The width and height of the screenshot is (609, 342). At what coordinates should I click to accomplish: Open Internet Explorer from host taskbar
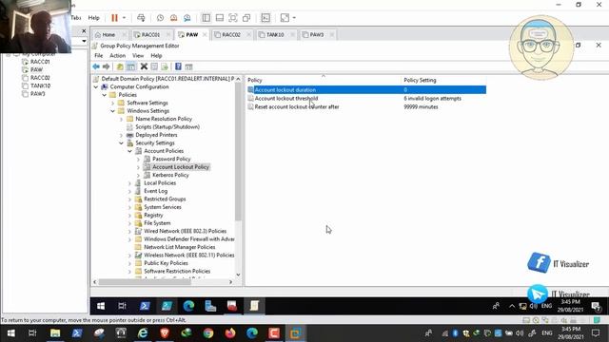pyautogui.click(x=143, y=333)
